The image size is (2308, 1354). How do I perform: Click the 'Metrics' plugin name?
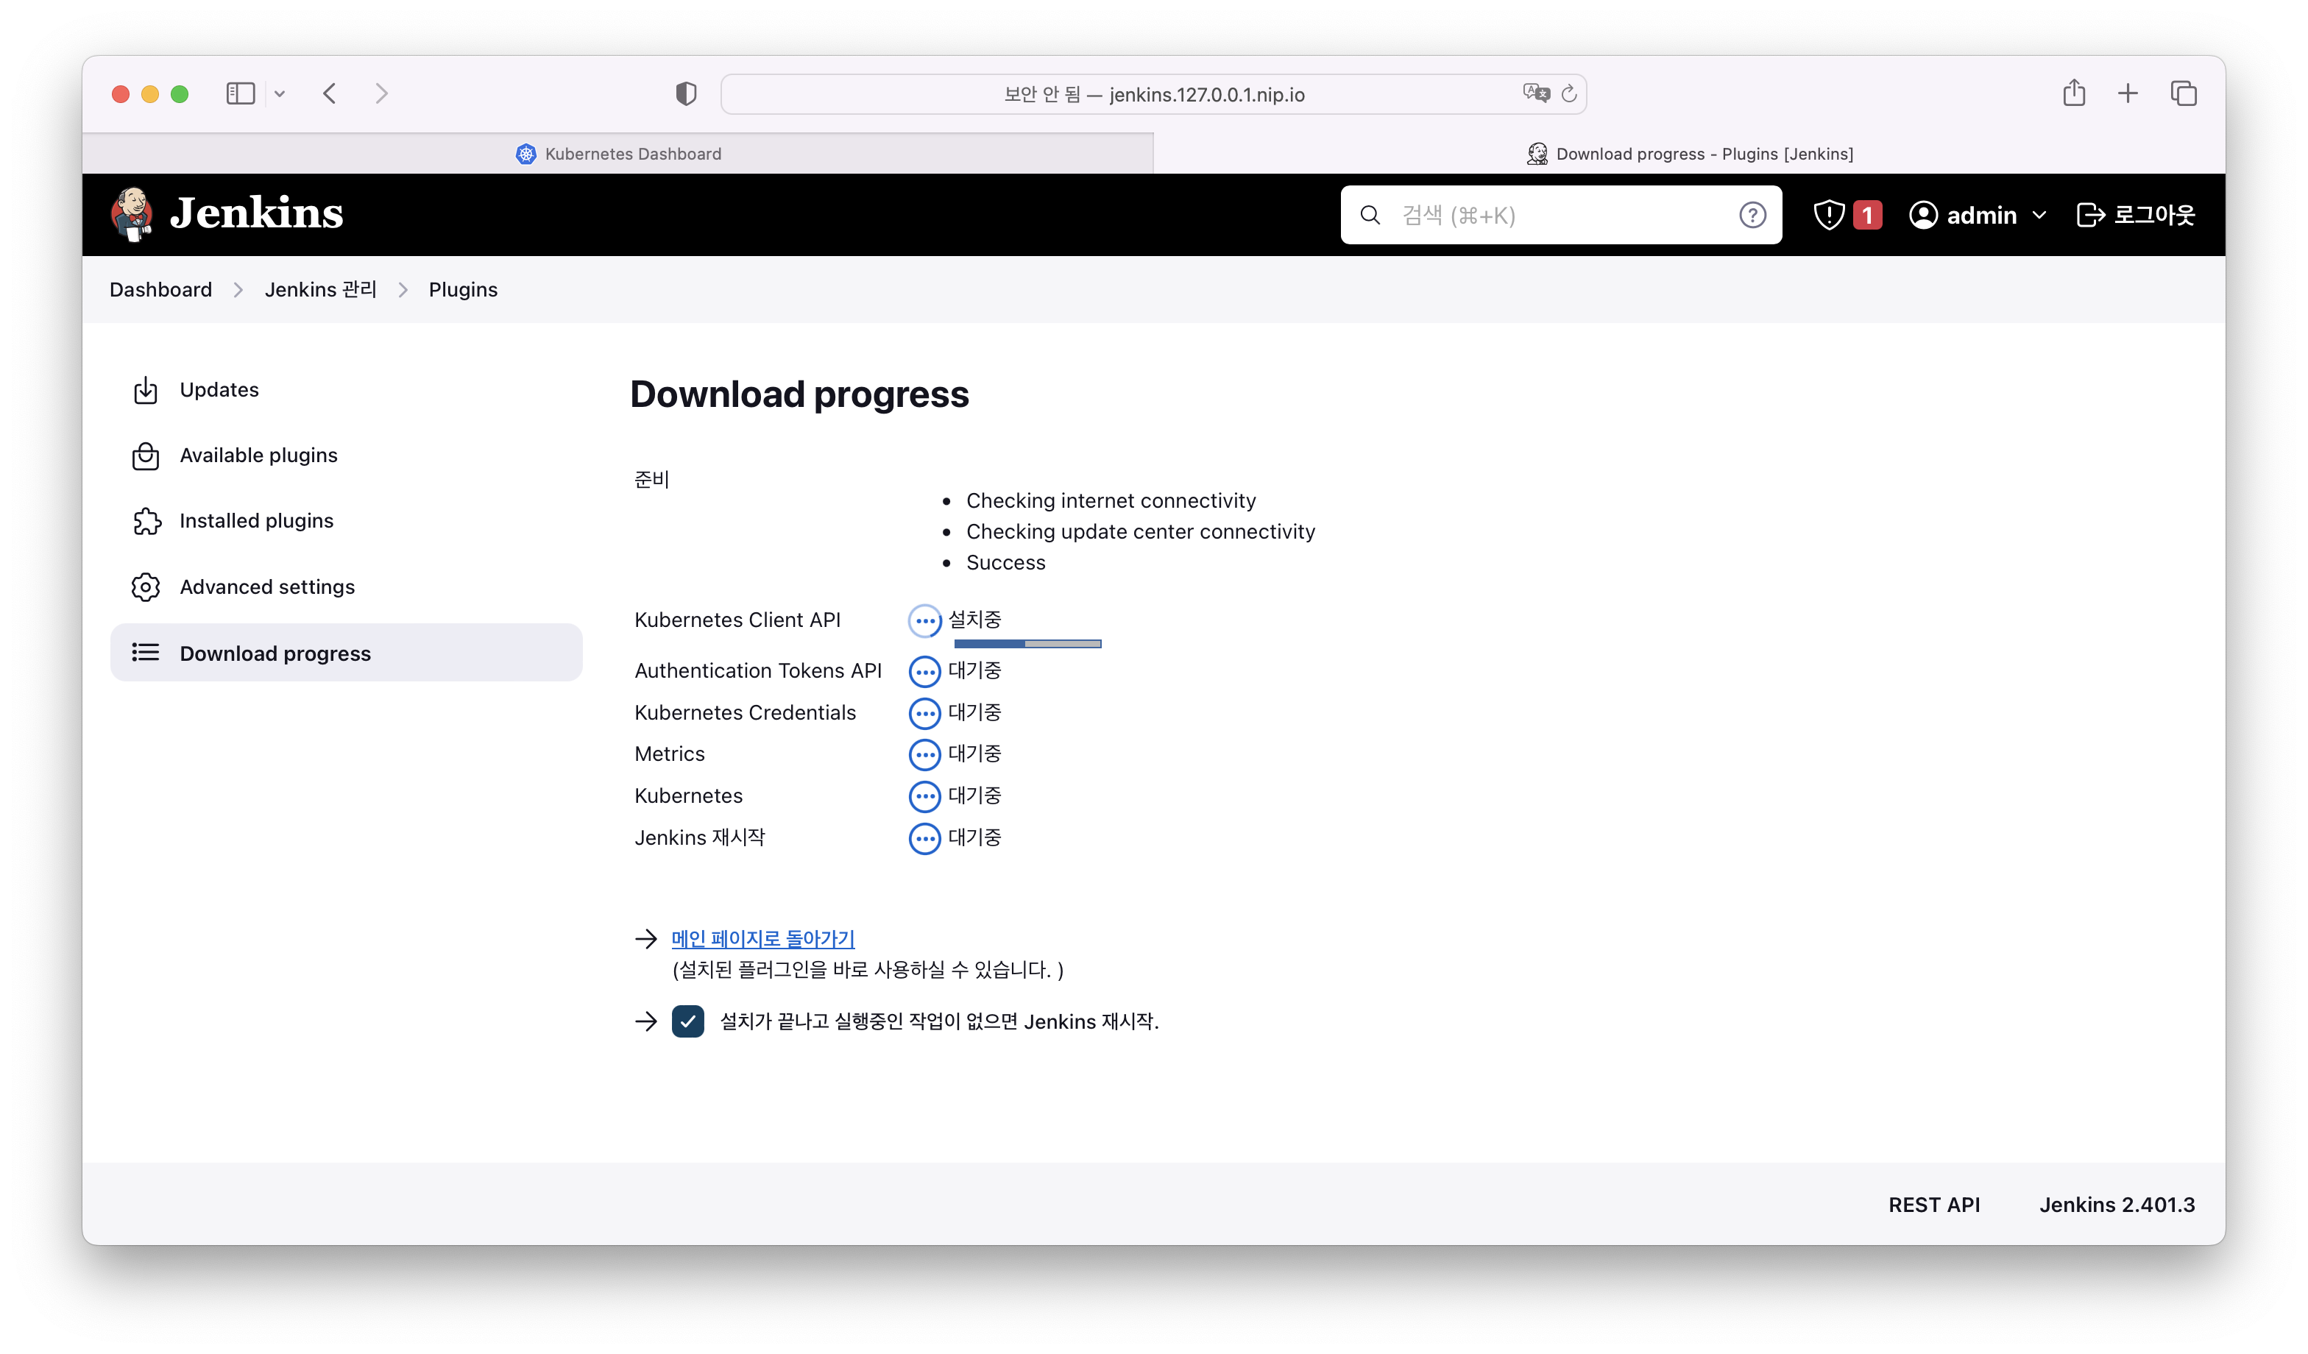[670, 754]
